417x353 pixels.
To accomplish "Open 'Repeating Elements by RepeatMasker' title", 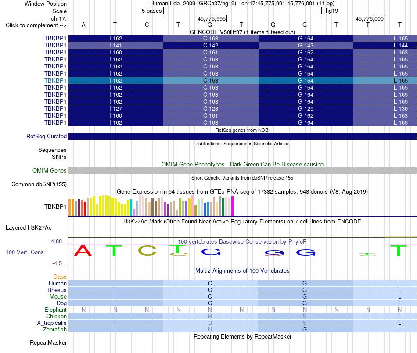I will click(x=242, y=336).
